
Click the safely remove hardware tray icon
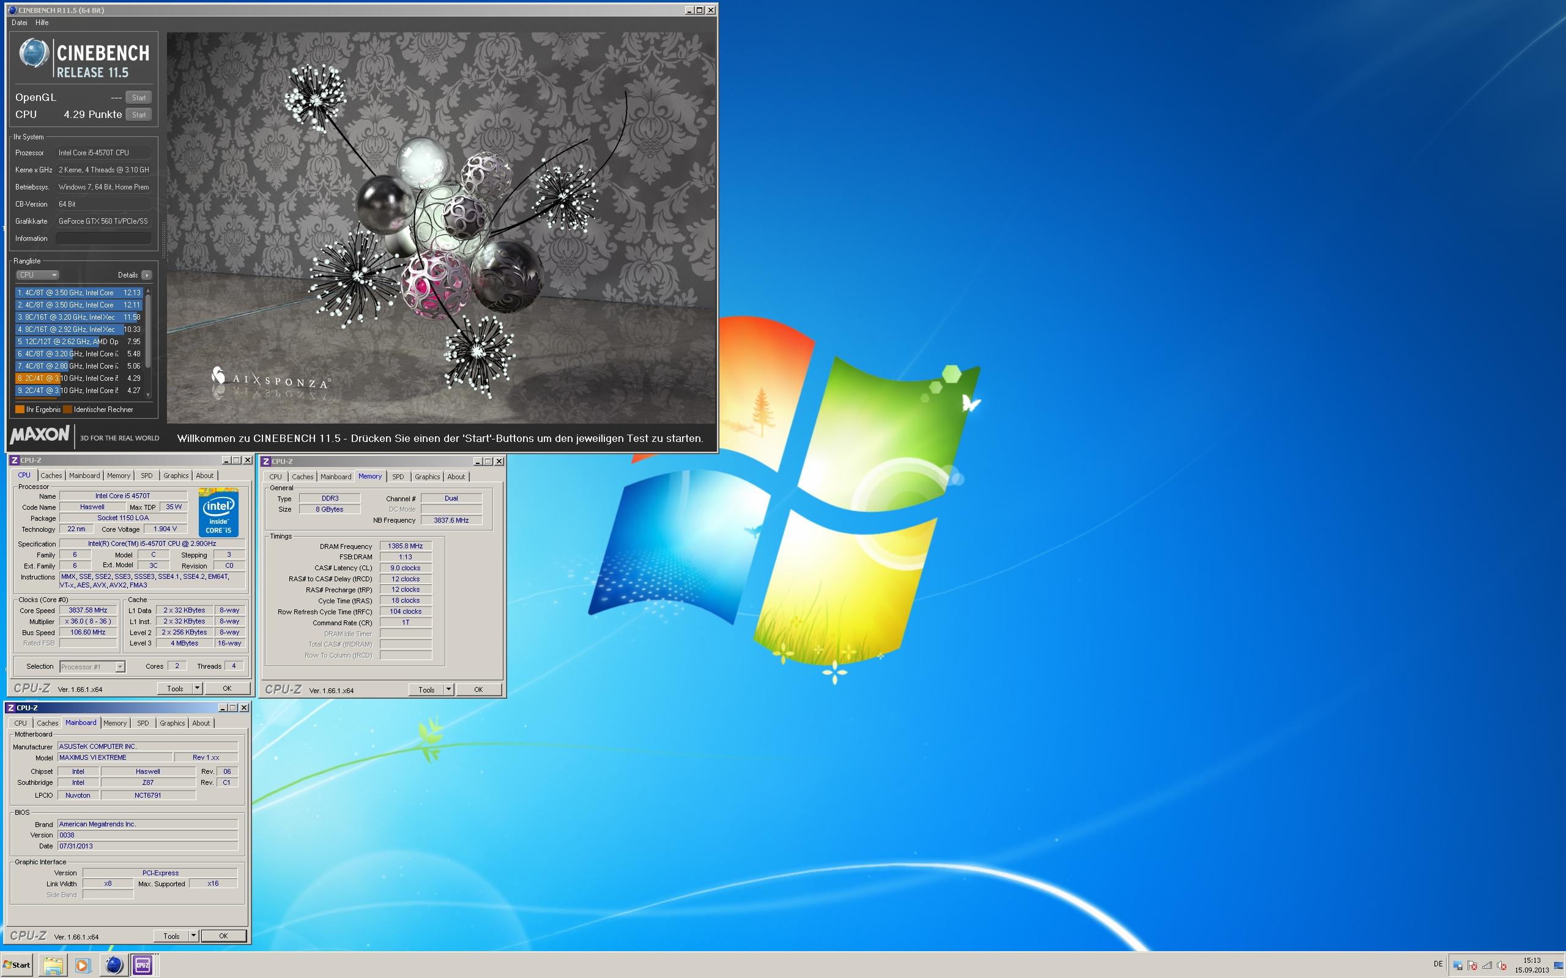tap(1457, 966)
